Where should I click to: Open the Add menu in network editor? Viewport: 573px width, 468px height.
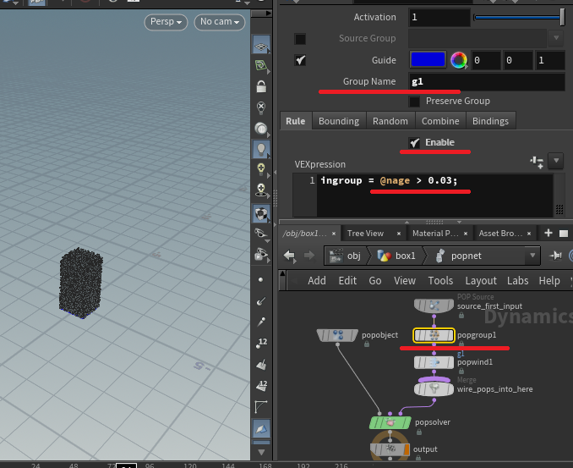coord(316,281)
